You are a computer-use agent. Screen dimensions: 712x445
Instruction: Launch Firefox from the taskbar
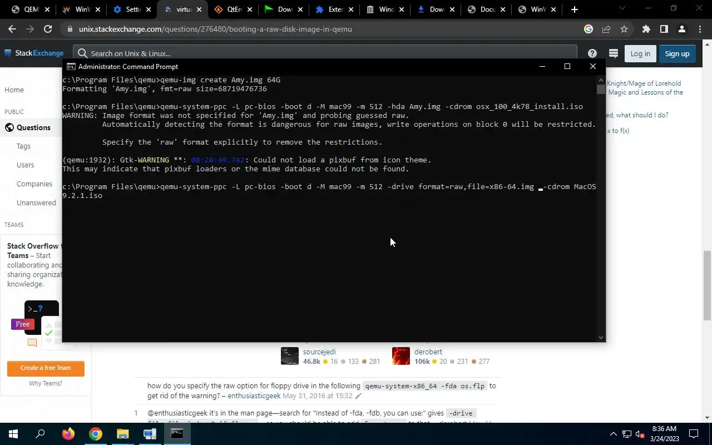(68, 434)
